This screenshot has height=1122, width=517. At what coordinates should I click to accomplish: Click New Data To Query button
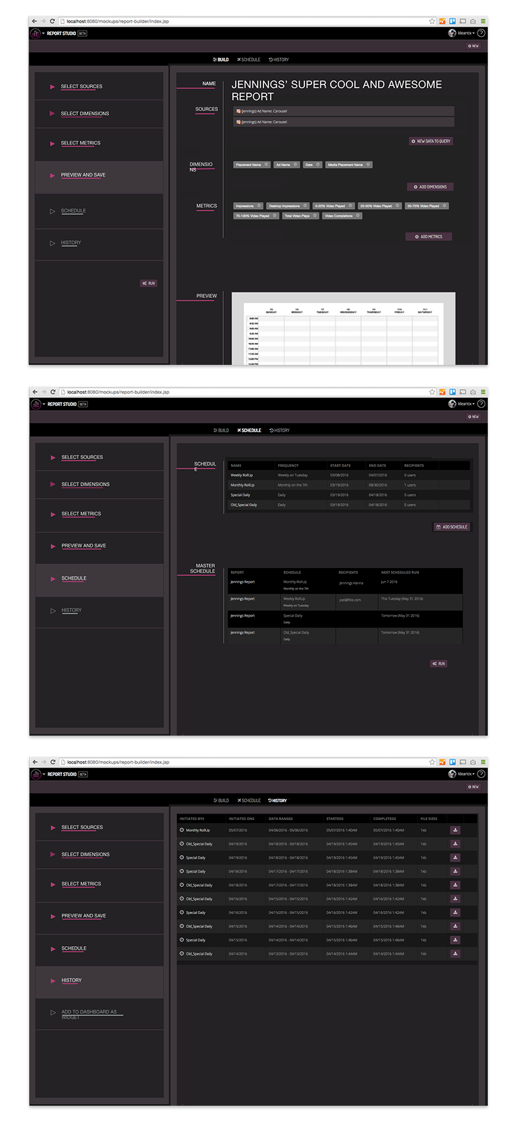(431, 141)
